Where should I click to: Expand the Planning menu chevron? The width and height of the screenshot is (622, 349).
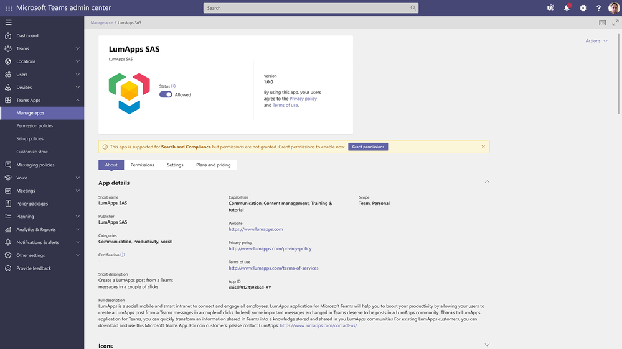point(78,217)
